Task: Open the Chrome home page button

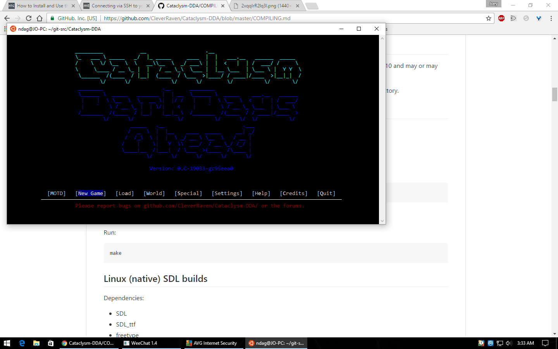Action: click(x=40, y=18)
